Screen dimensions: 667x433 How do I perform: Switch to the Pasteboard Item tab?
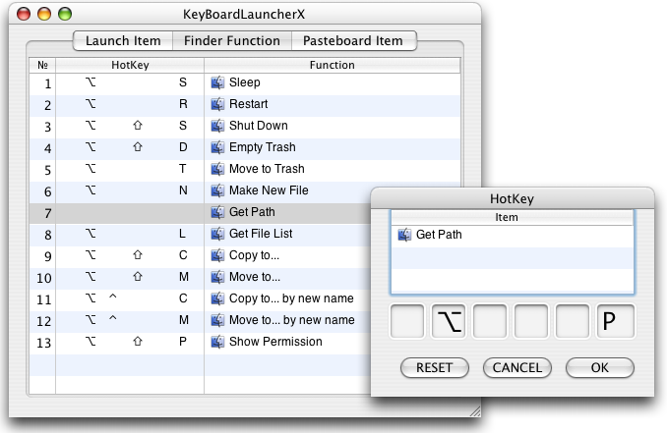tap(353, 41)
